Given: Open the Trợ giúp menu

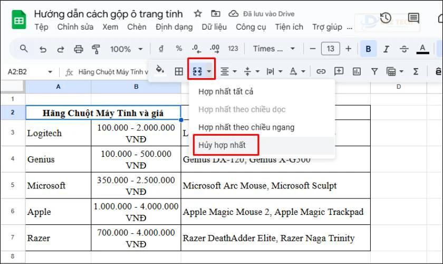Looking at the screenshot, I should point(327,27).
